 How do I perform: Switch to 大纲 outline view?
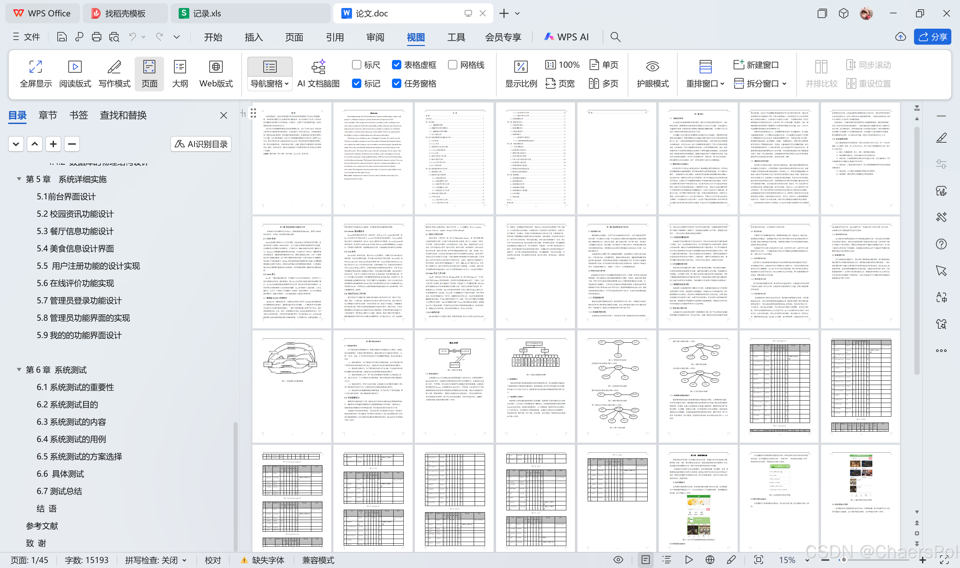pyautogui.click(x=180, y=73)
